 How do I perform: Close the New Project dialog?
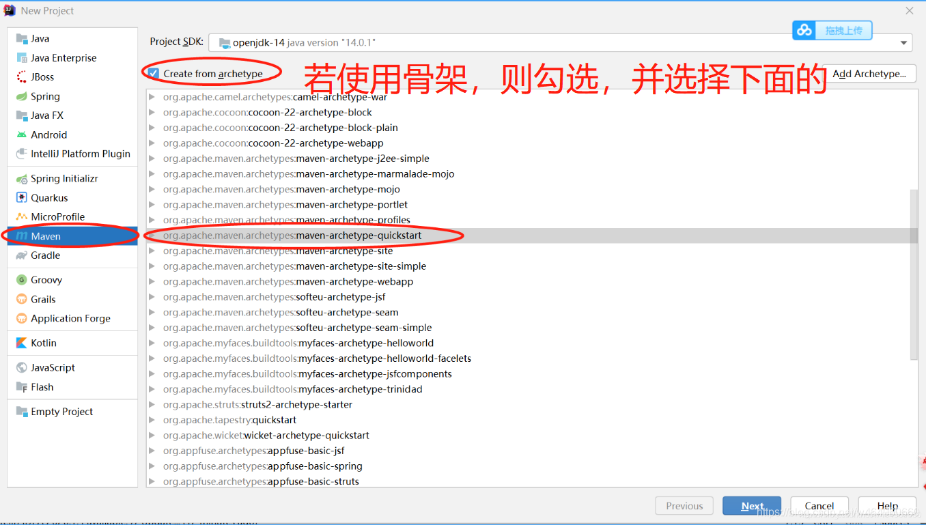(x=909, y=11)
